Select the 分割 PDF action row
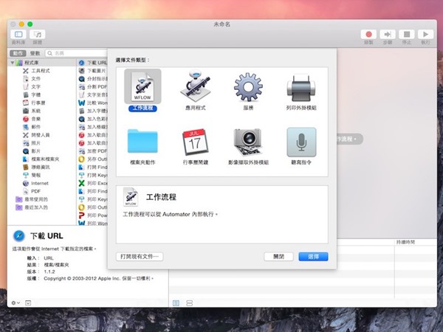 tap(93, 86)
